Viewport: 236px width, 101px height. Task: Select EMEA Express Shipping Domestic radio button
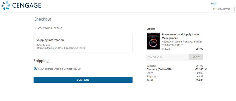coord(35,69)
